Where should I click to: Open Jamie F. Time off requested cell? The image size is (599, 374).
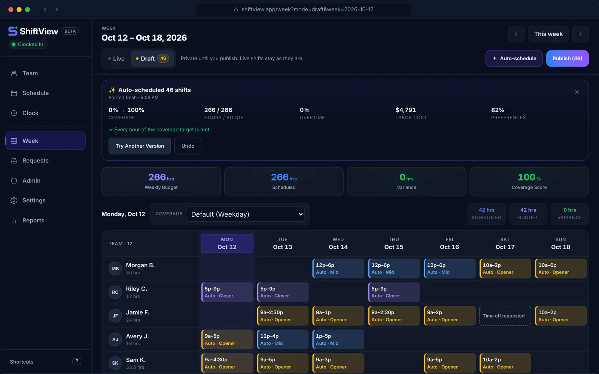(x=505, y=316)
